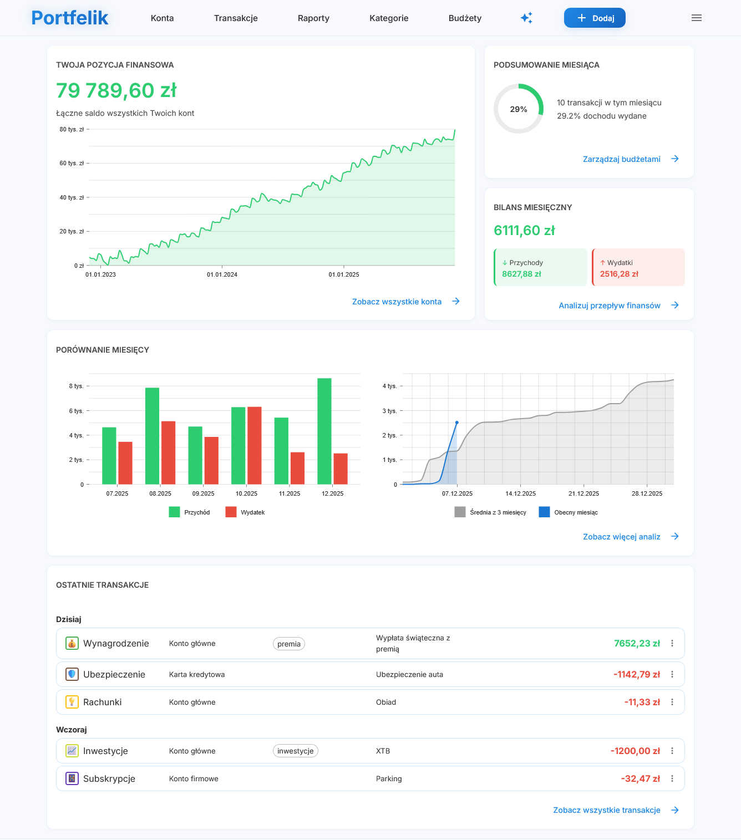
Task: Open options menu for Wynagrodzenie transaction
Action: (x=672, y=644)
